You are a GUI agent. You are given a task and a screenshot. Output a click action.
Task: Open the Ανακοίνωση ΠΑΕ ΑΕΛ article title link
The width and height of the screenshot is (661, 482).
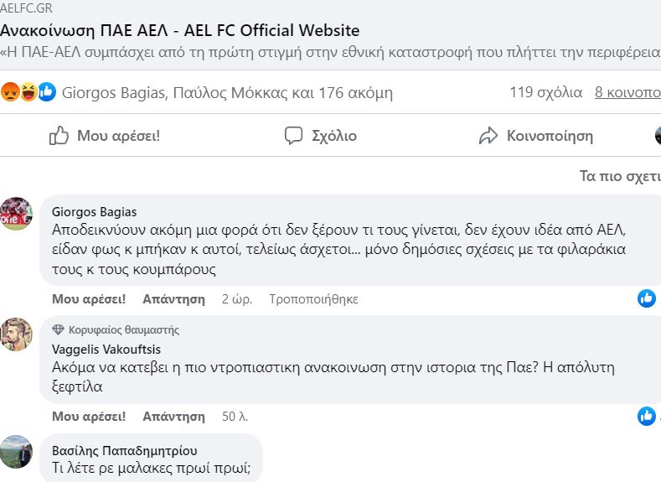tap(179, 31)
